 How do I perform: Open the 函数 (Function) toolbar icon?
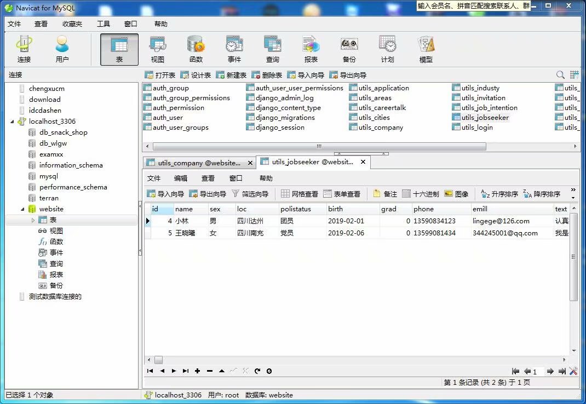[x=196, y=49]
